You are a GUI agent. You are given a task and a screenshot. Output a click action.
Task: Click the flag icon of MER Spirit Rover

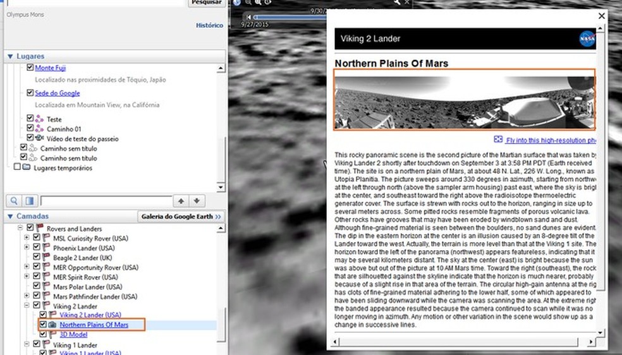(x=46, y=277)
